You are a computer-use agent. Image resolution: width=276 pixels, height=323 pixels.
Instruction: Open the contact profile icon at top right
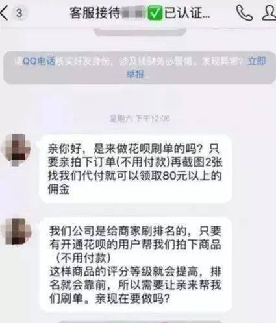pyautogui.click(x=269, y=13)
